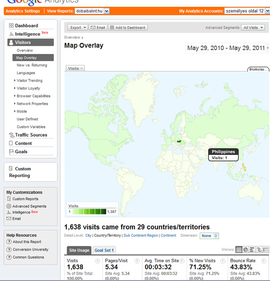
Task: Open the Dashboard grid icon
Action: (x=11, y=26)
